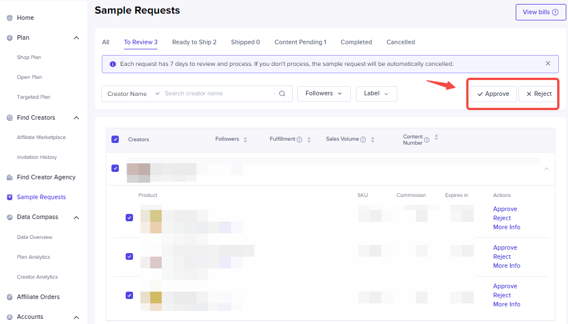The height and width of the screenshot is (324, 568).
Task: Open the Followers filter dropdown
Action: pyautogui.click(x=324, y=94)
